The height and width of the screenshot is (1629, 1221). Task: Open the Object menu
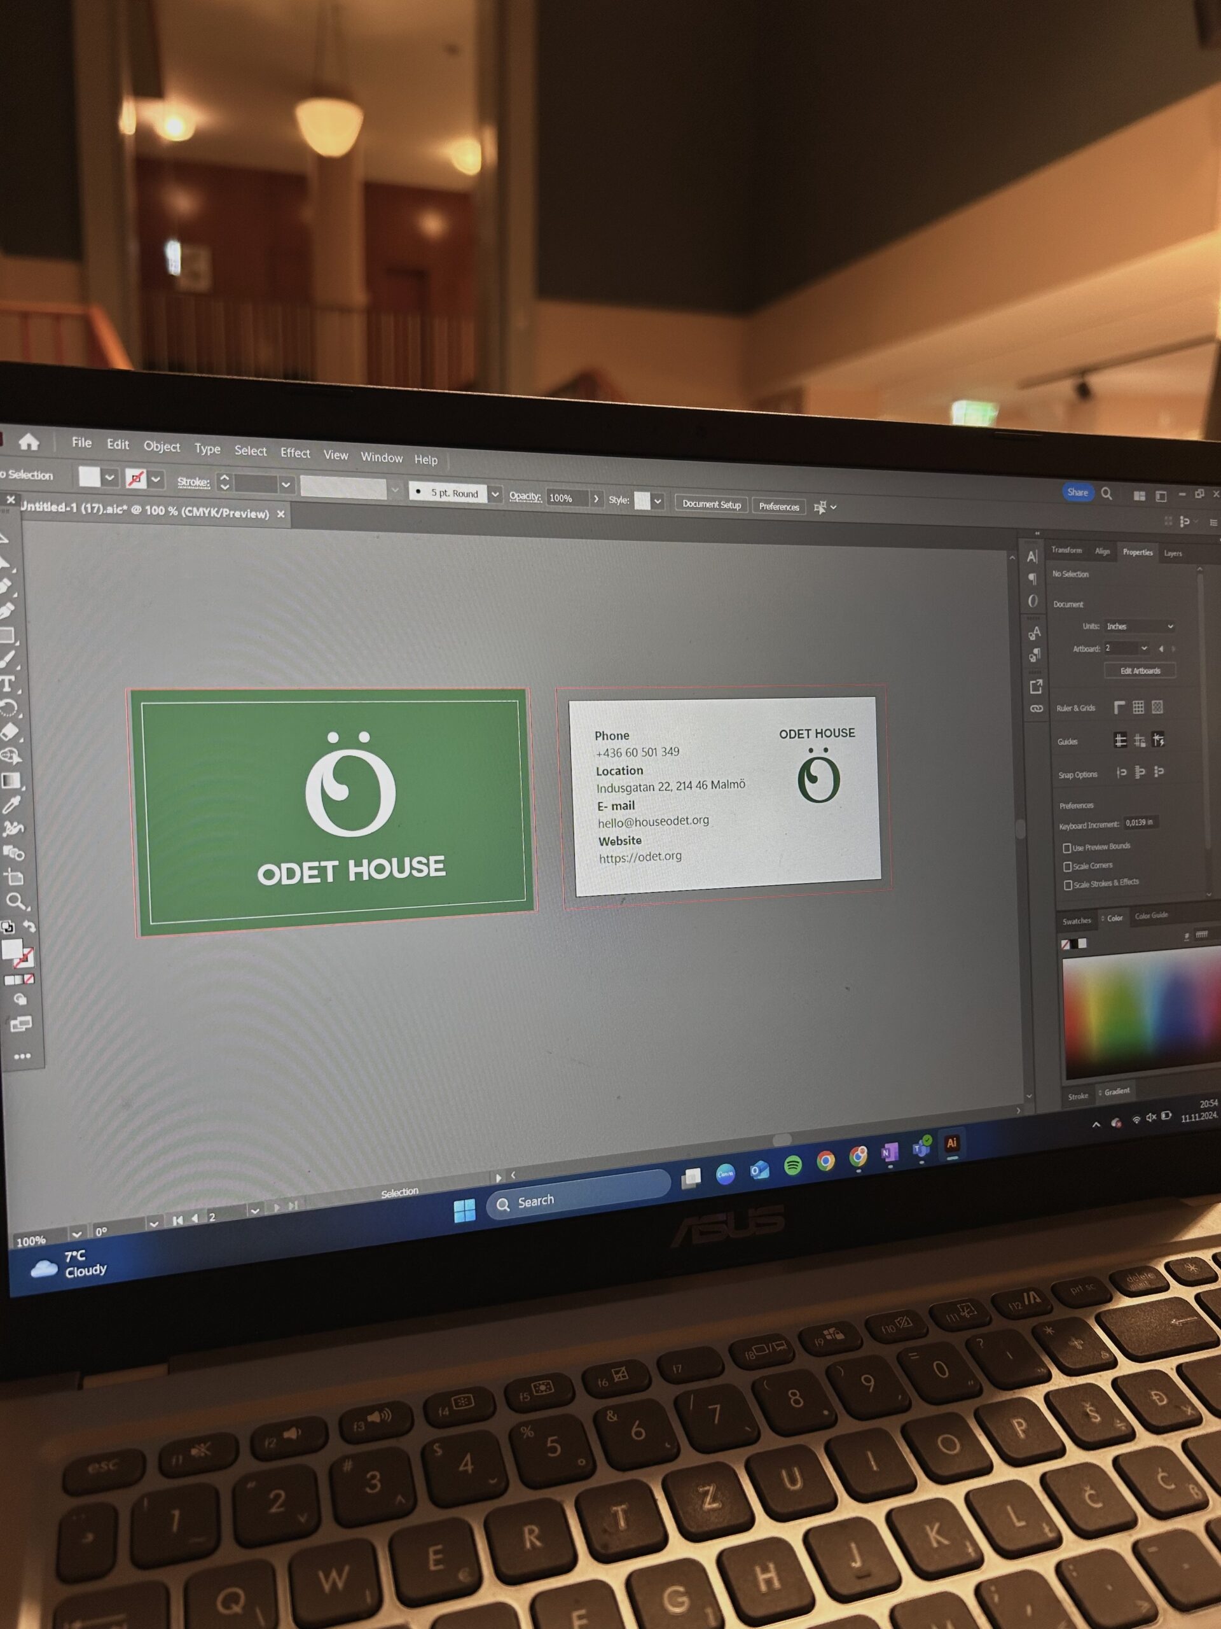pos(162,446)
